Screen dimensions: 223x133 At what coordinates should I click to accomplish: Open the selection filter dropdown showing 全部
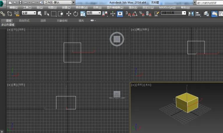[29, 13]
